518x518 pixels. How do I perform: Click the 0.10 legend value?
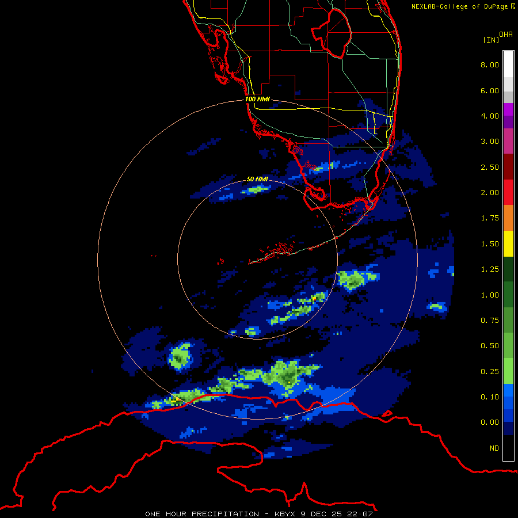pyautogui.click(x=490, y=397)
